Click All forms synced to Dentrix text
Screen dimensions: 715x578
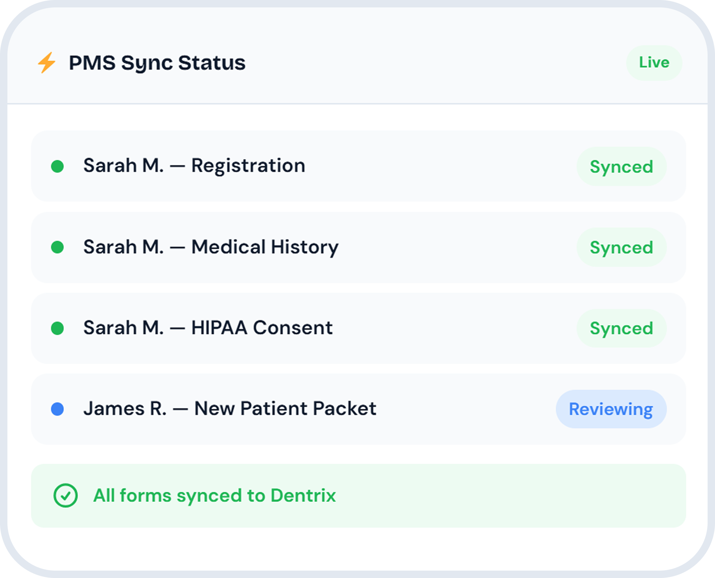click(x=215, y=495)
